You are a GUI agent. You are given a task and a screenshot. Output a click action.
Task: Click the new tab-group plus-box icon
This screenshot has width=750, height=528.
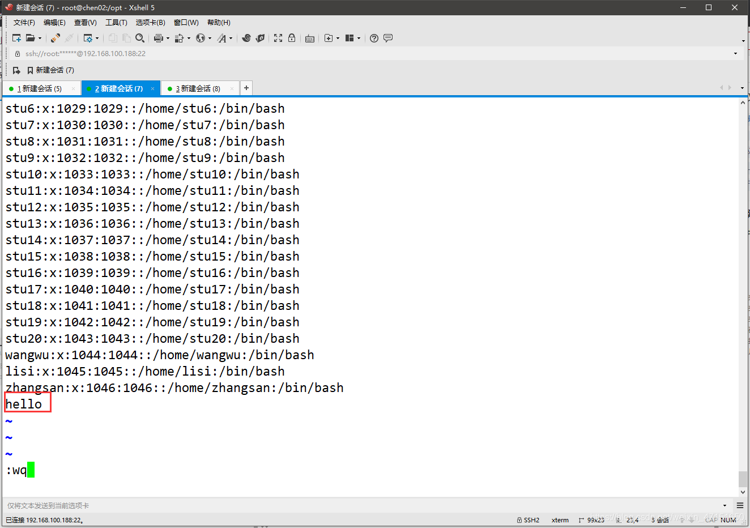(329, 38)
